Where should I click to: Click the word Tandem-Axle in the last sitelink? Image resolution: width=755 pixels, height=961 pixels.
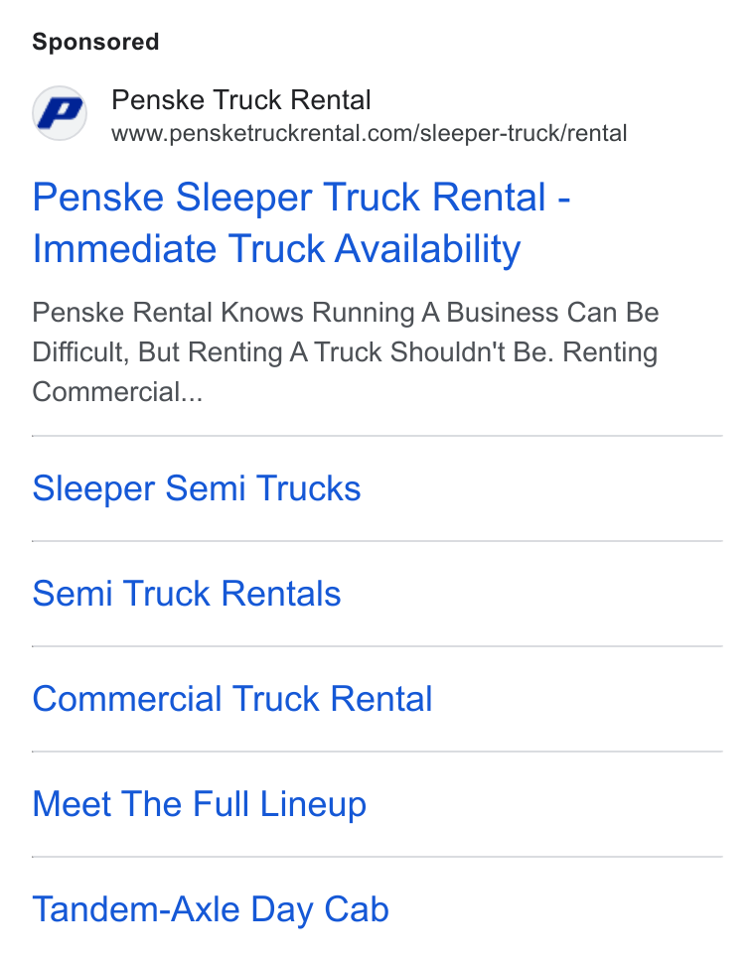135,909
